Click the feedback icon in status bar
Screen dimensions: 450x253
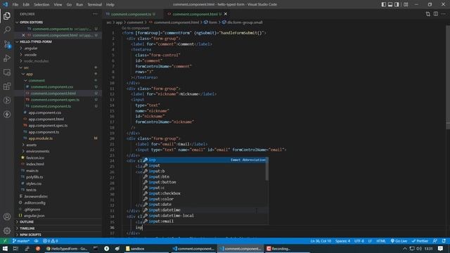pyautogui.click(x=435, y=241)
